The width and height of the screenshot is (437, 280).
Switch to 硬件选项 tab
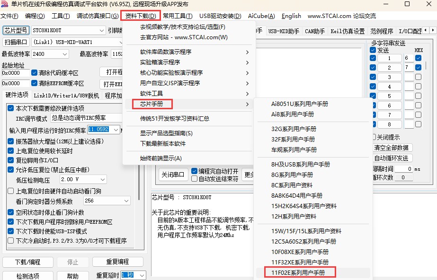pyautogui.click(x=17, y=95)
